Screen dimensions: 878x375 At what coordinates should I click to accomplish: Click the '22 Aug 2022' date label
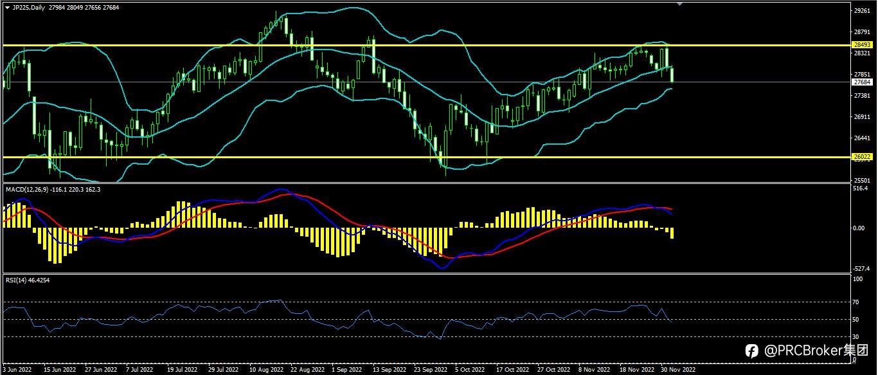coord(307,370)
